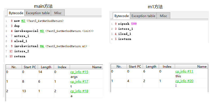Click the invokespecial instruction keyword
Screen dimensions: 213x105
[26, 31]
